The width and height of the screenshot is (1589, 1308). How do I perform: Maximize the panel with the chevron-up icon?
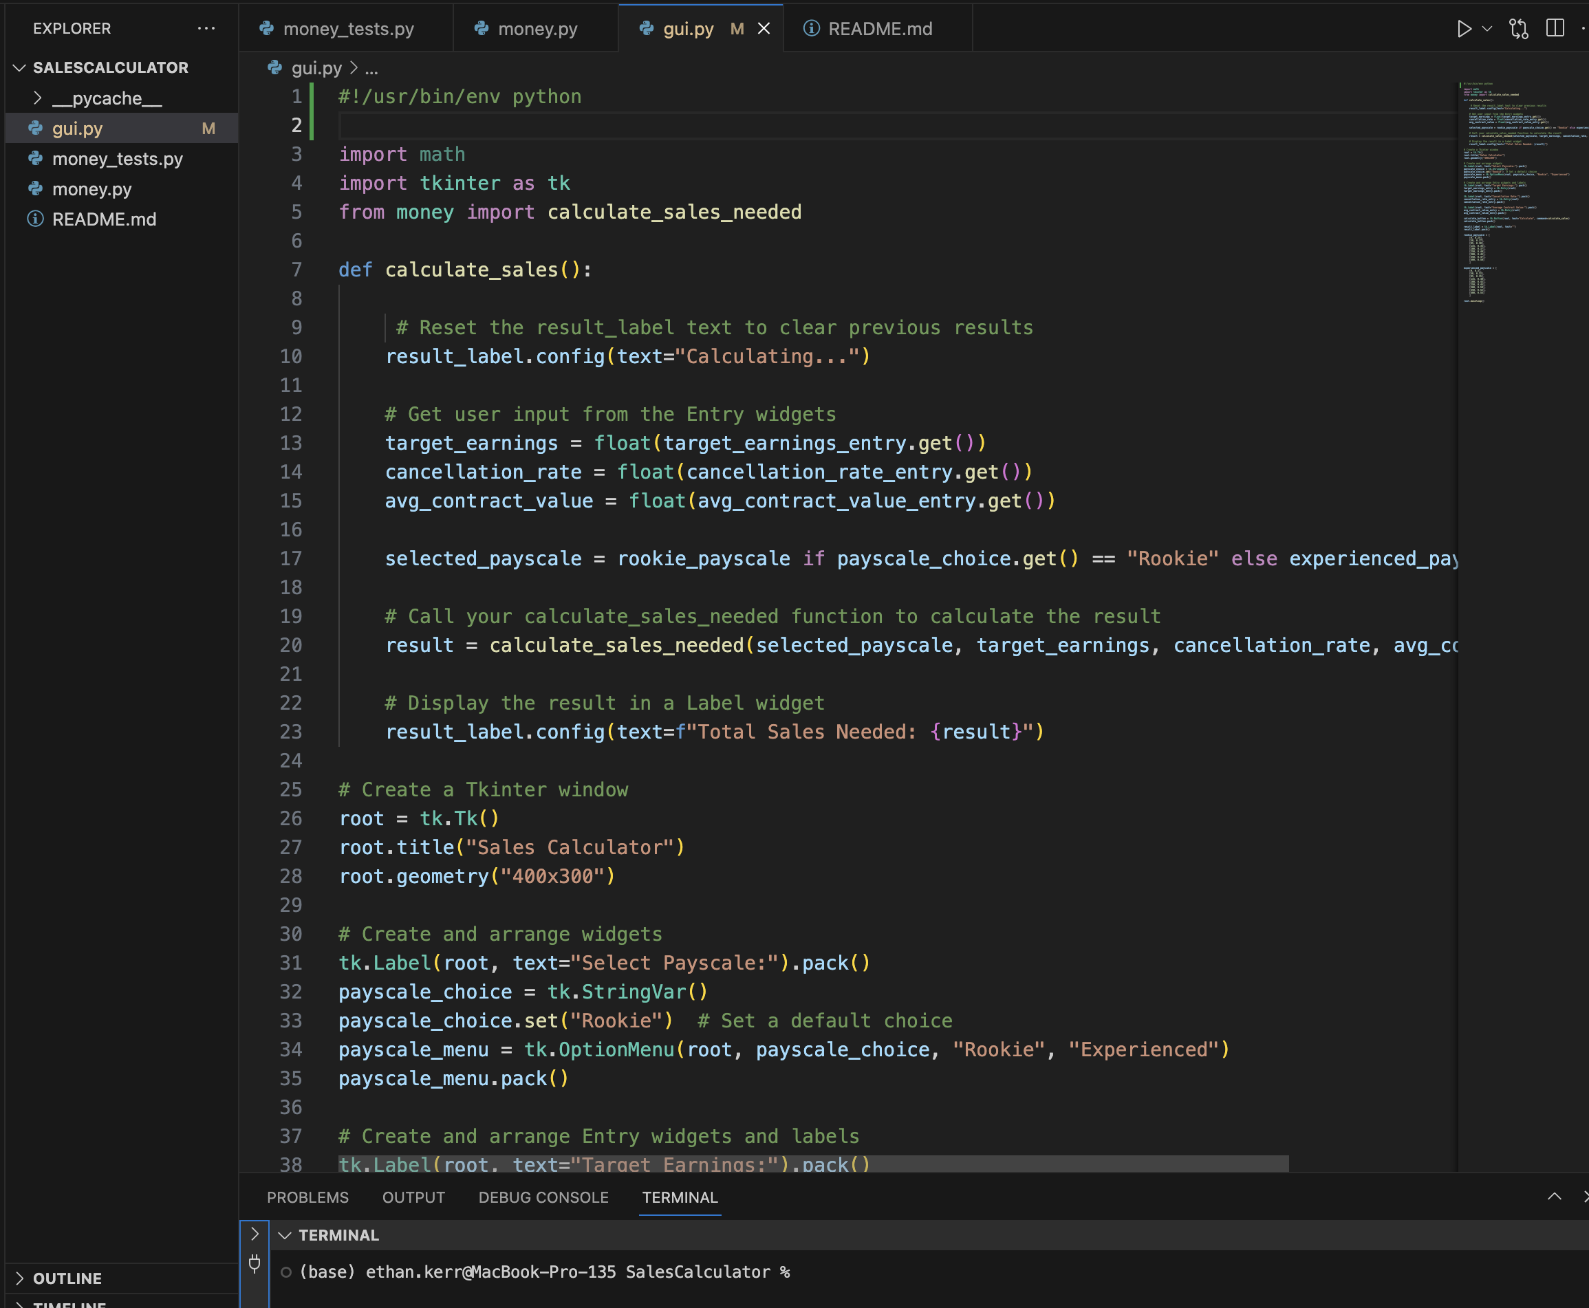click(x=1553, y=1197)
